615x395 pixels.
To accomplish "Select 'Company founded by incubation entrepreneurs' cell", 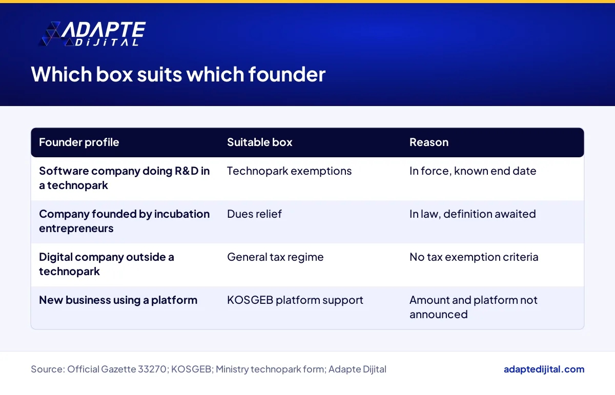I will pos(125,221).
